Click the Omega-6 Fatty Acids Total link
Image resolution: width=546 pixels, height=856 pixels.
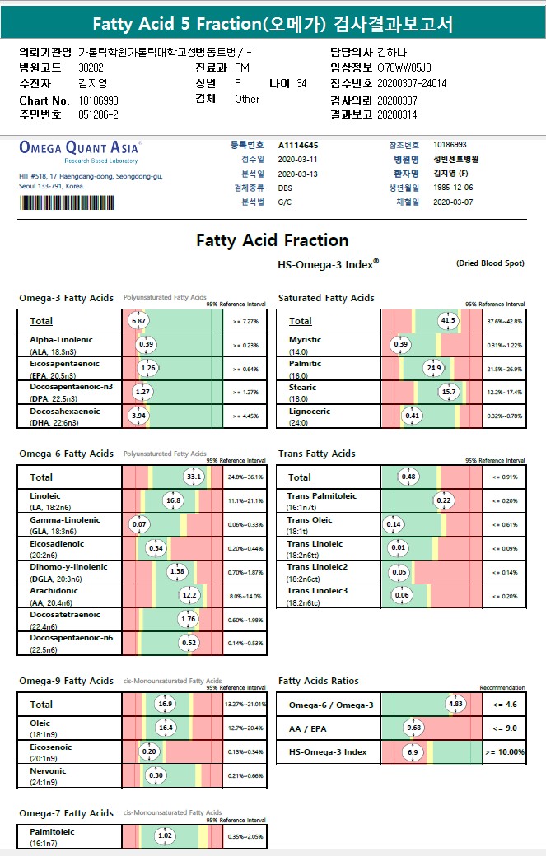(x=41, y=477)
